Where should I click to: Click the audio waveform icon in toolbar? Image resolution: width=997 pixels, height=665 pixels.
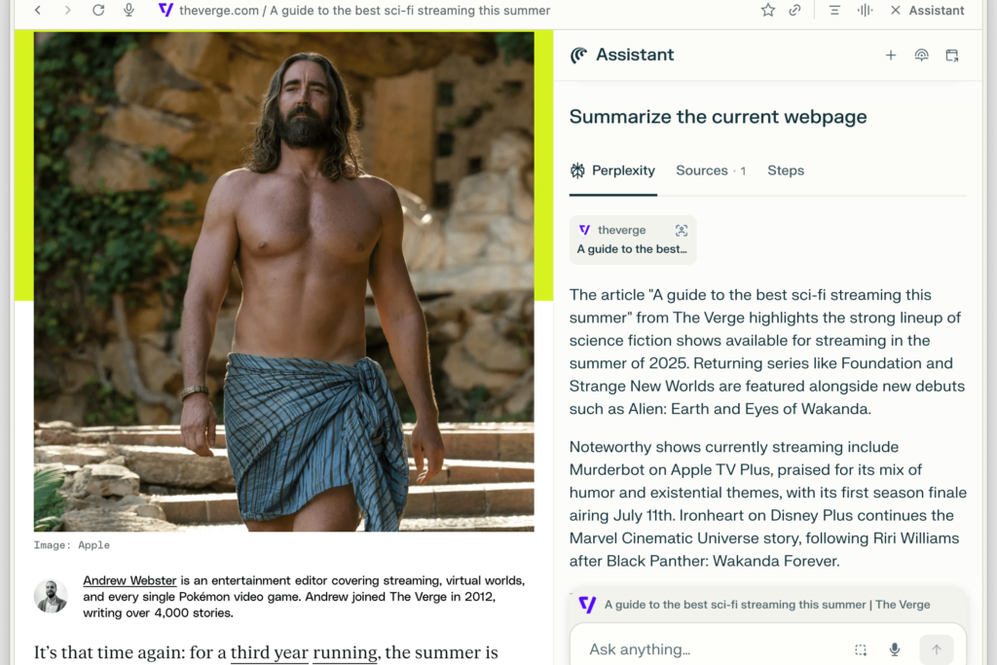[865, 11]
